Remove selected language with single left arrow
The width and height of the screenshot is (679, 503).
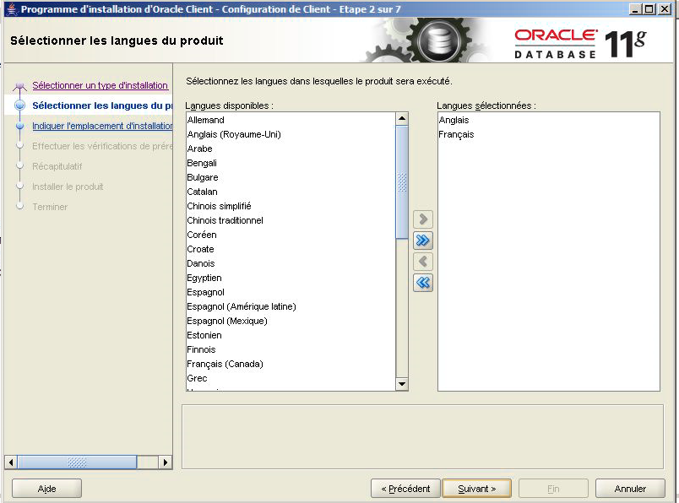[x=423, y=262]
